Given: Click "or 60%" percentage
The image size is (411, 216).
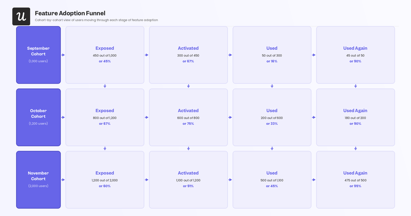Looking at the screenshot, I should [105, 186].
